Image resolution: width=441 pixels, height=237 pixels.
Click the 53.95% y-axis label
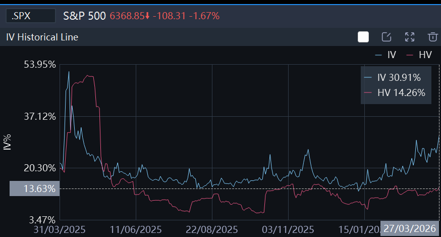pos(40,65)
